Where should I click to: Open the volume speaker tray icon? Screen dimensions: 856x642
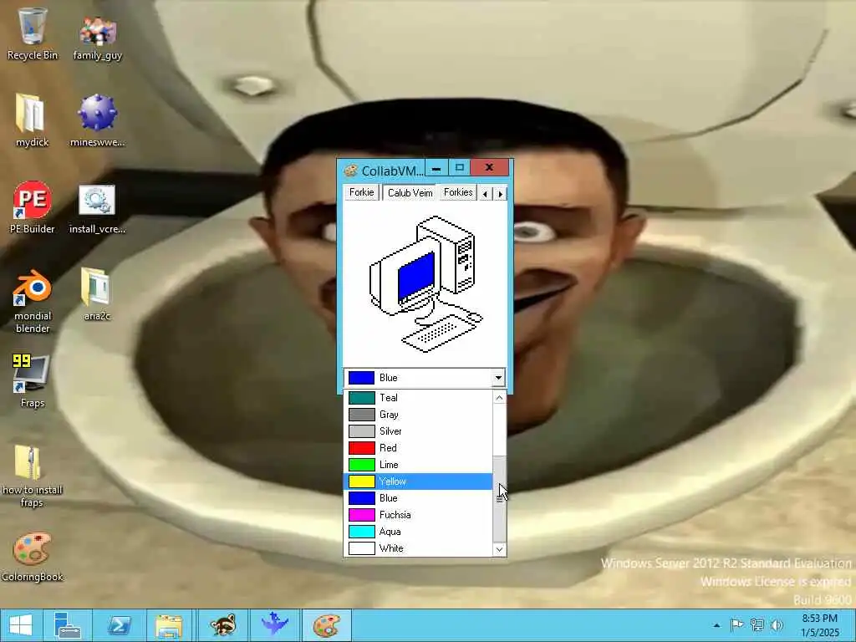click(x=777, y=625)
